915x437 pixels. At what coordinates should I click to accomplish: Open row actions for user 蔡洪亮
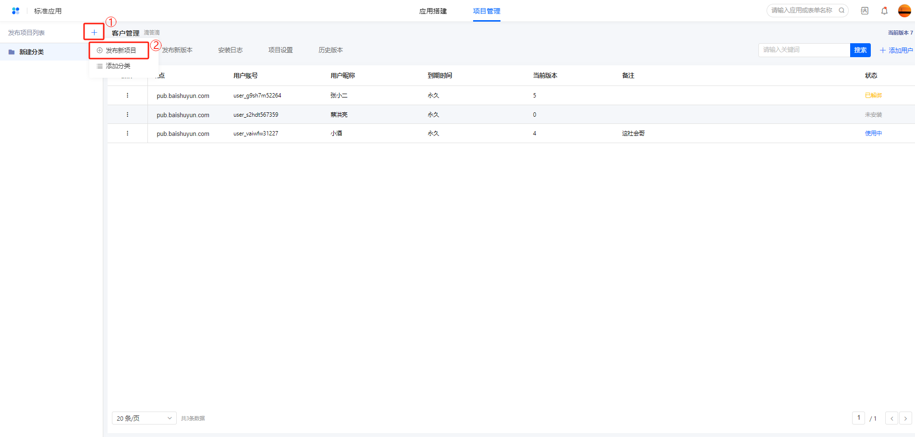coord(127,115)
